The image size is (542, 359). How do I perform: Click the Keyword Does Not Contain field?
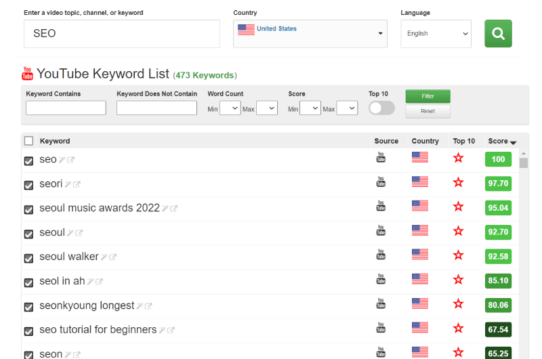(x=157, y=108)
